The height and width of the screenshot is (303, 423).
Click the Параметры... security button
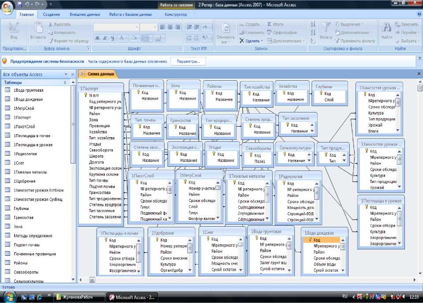tap(188, 61)
